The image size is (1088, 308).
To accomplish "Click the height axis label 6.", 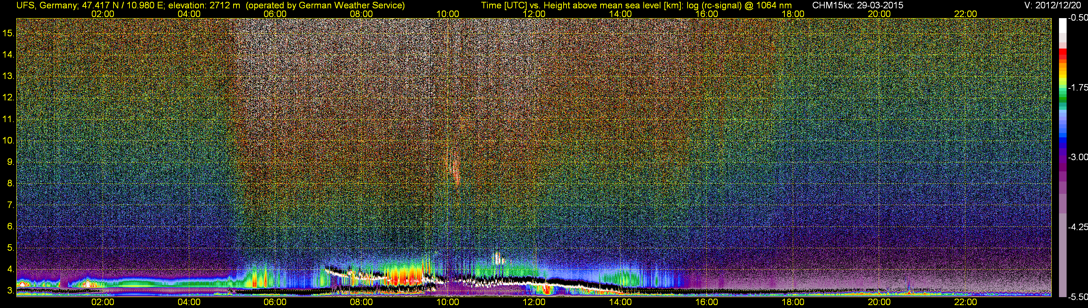I will pyautogui.click(x=11, y=226).
